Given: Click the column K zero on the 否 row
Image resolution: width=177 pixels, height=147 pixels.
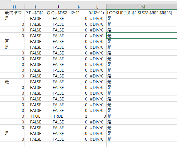Looking at the screenshot, I should coord(79,41).
